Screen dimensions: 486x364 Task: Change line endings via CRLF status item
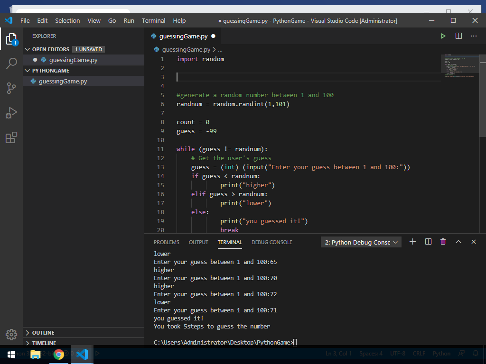419,353
